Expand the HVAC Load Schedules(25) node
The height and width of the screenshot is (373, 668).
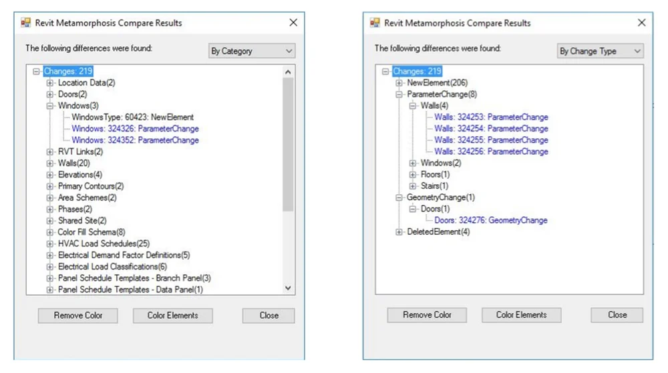[50, 244]
